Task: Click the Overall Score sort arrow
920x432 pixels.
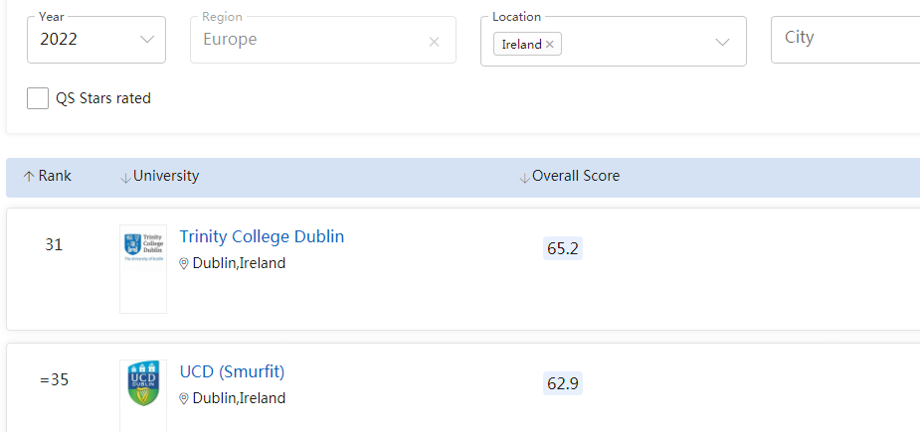Action: coord(524,177)
